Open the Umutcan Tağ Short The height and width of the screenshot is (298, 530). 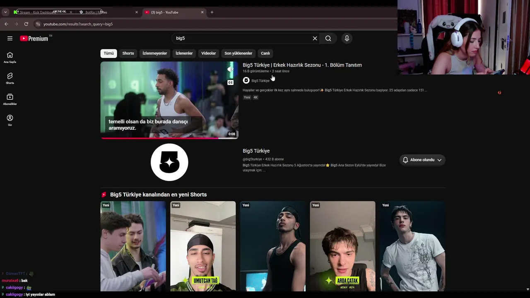coord(203,246)
